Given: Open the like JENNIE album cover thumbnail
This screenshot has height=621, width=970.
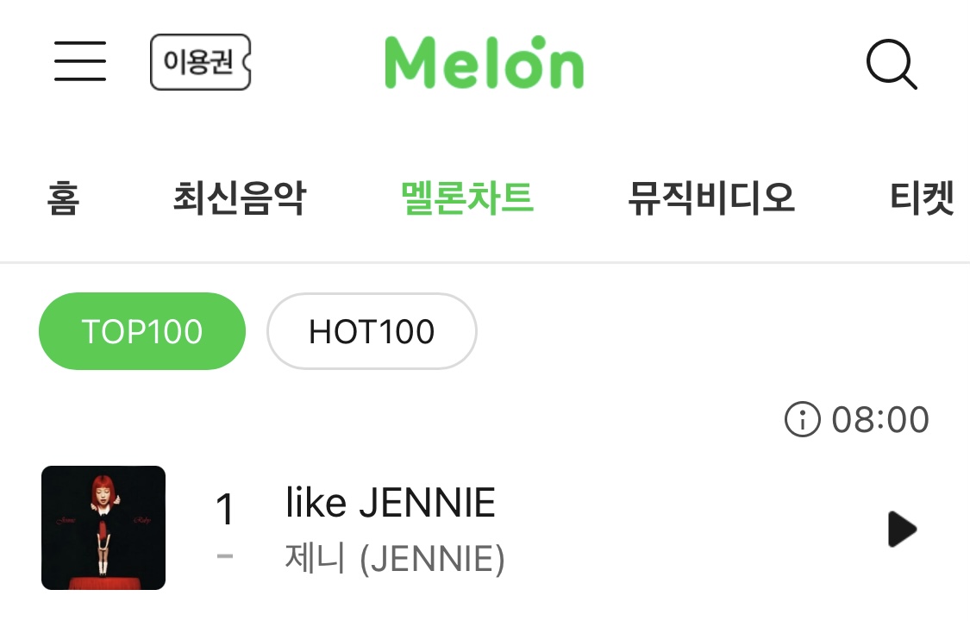Looking at the screenshot, I should pyautogui.click(x=103, y=528).
